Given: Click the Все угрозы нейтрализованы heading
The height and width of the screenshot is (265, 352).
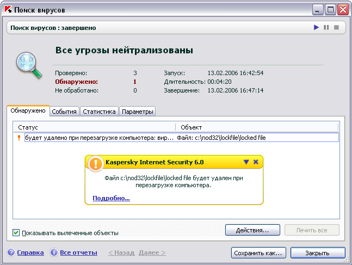Looking at the screenshot, I should tap(124, 50).
